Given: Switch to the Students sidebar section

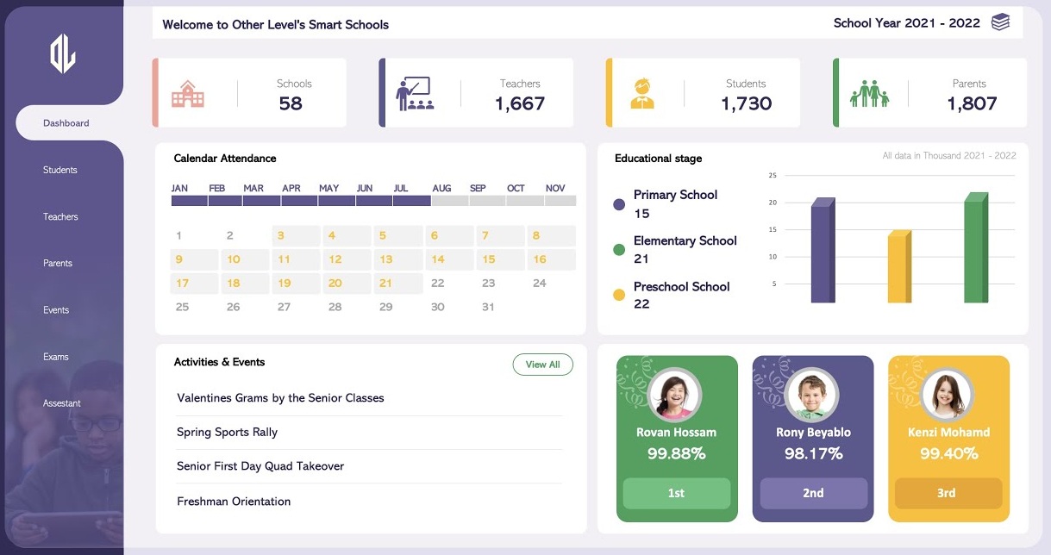Looking at the screenshot, I should click(59, 170).
